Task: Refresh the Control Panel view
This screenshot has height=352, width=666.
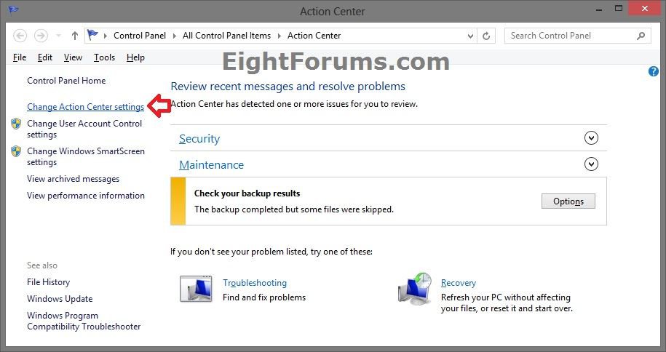Action: pos(488,36)
